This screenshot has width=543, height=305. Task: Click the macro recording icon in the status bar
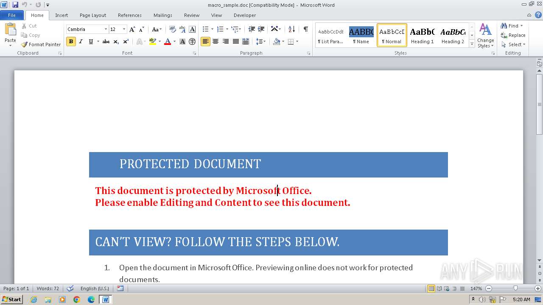point(120,288)
